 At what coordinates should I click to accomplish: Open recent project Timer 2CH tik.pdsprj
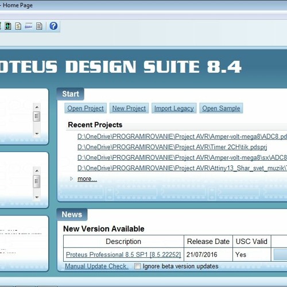(x=172, y=147)
